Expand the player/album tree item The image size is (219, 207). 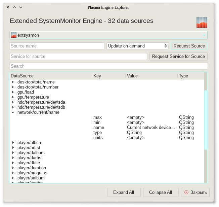pos(13,143)
